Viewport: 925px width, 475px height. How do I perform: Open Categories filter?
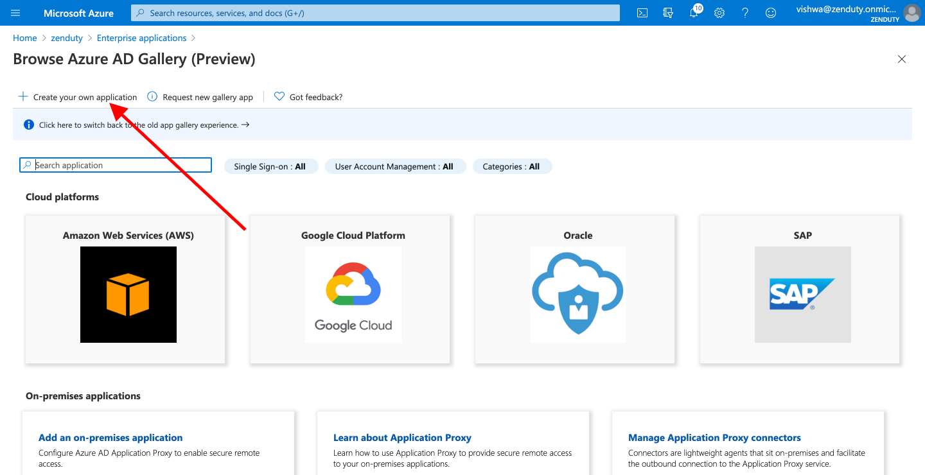click(511, 166)
